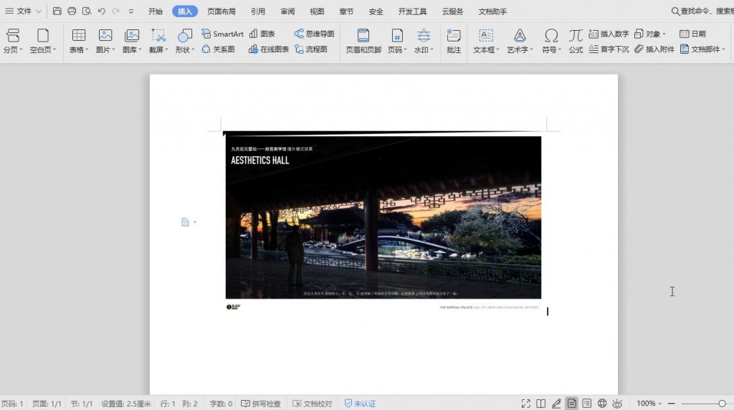Start a 截屏 screen capture
734x410 pixels.
pyautogui.click(x=158, y=41)
